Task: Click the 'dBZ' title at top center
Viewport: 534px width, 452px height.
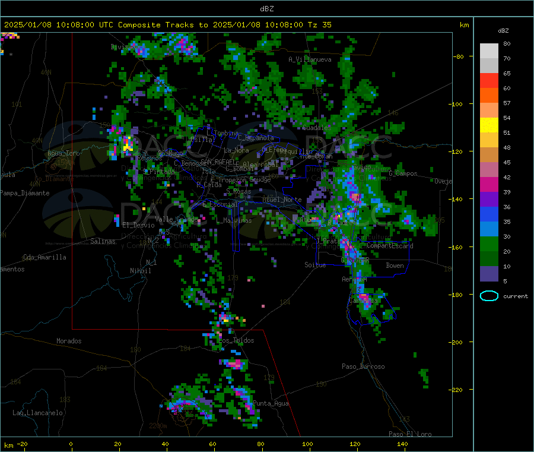Action: [x=266, y=9]
